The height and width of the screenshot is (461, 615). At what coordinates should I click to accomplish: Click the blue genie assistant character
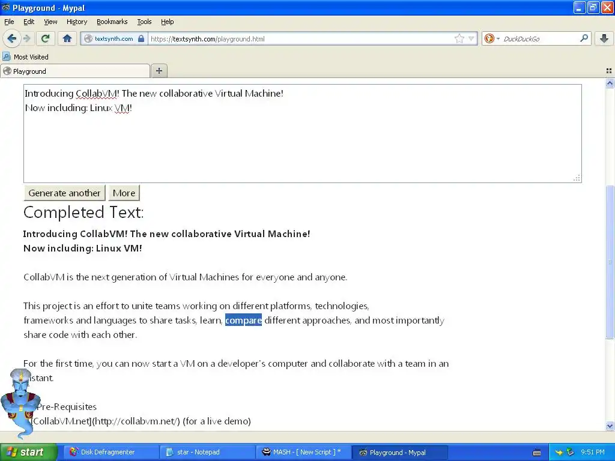click(20, 403)
